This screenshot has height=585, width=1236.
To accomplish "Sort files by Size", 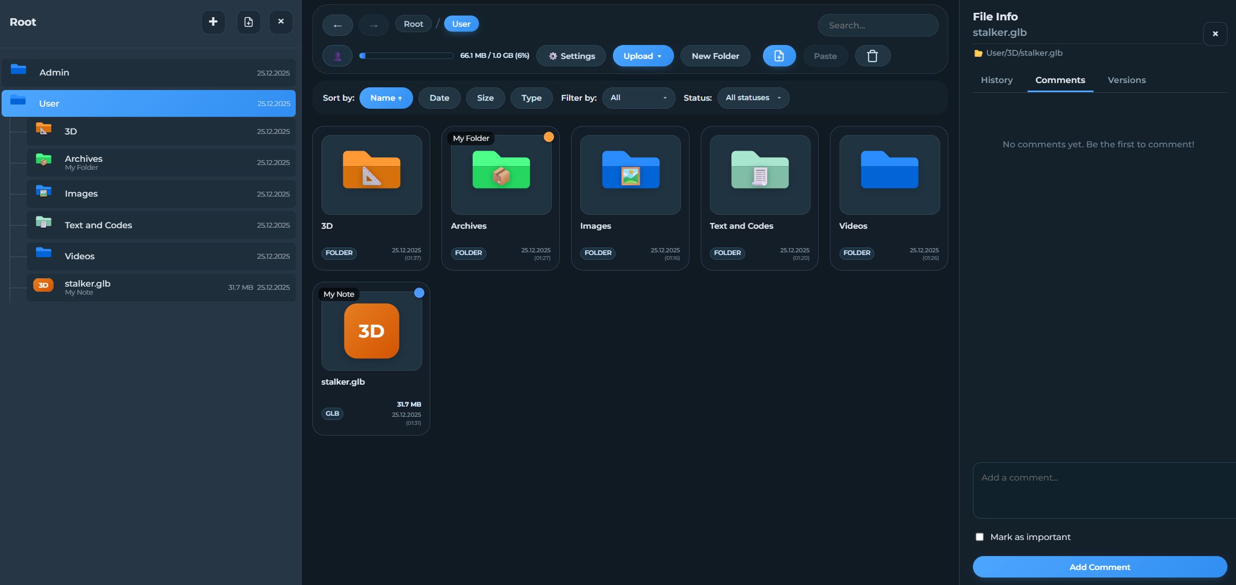I will click(x=485, y=98).
